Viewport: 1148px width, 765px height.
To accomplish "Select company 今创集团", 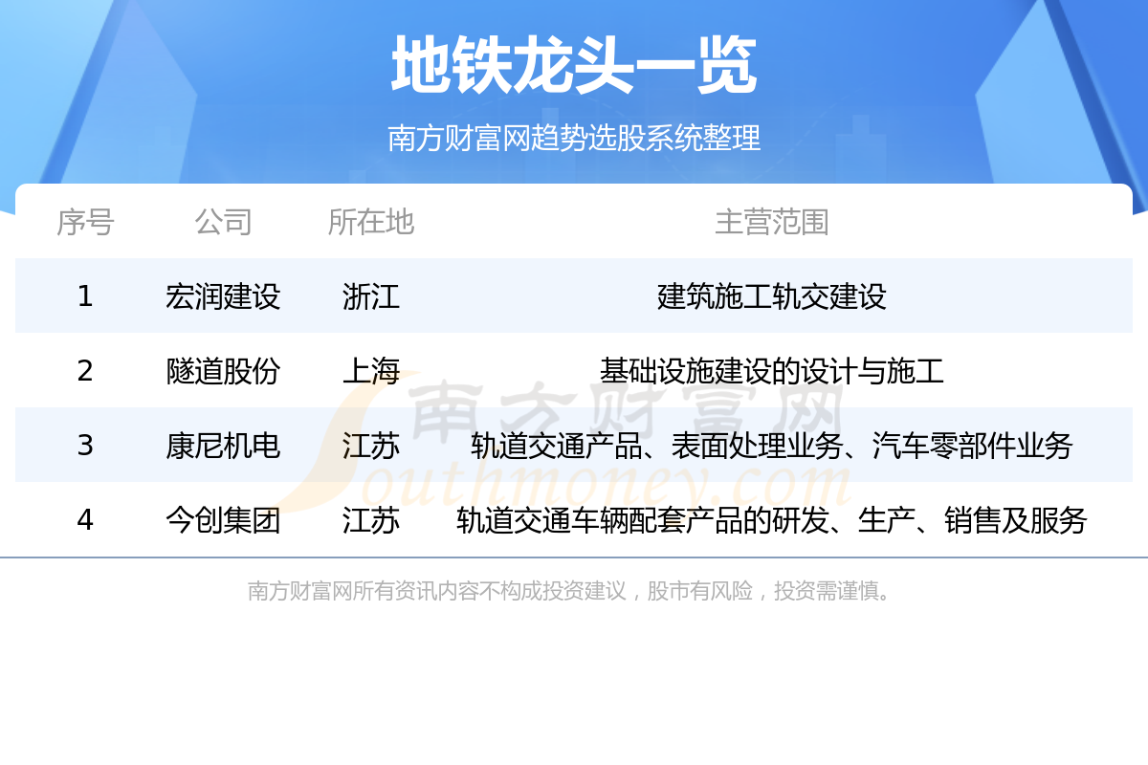I will point(223,520).
